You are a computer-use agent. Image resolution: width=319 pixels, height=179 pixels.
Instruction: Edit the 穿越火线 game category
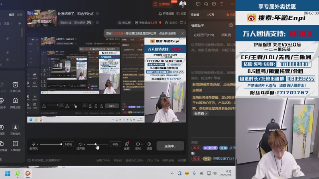(x=98, y=23)
